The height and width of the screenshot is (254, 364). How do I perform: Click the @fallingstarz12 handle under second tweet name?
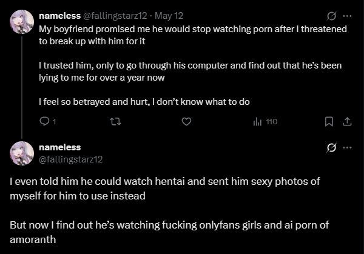[70, 159]
